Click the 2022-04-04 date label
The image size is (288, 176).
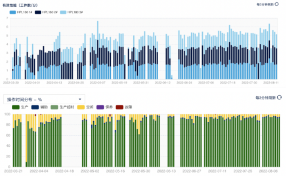coord(39,171)
